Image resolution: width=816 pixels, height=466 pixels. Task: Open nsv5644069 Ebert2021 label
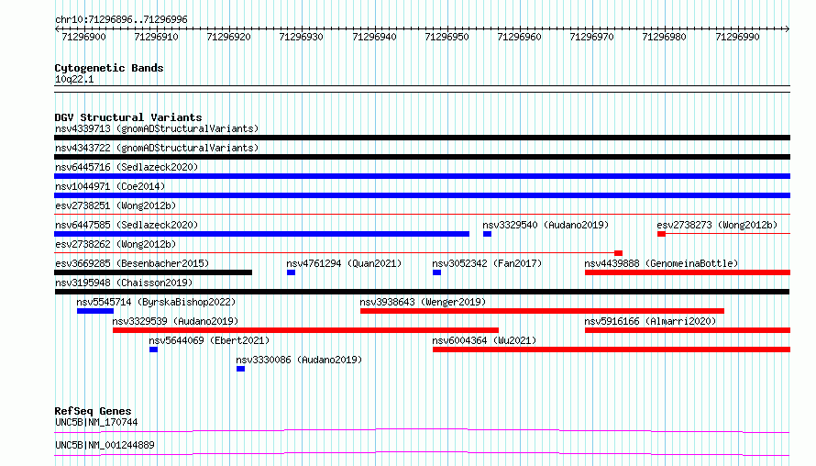(x=209, y=340)
